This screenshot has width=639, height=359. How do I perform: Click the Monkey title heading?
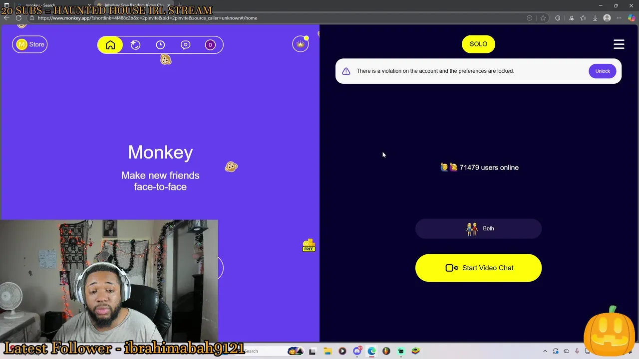(160, 152)
